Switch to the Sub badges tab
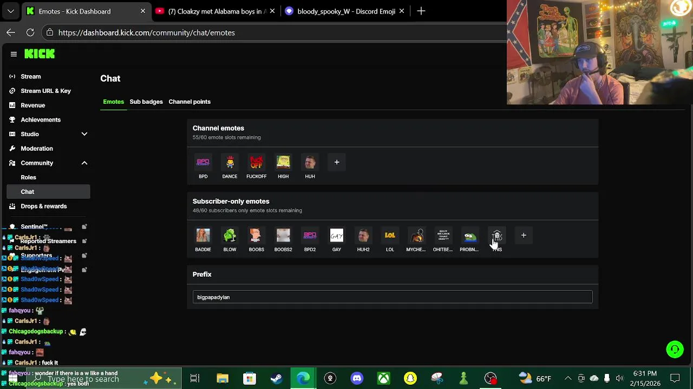Screen dimensions: 693x389 [146, 102]
